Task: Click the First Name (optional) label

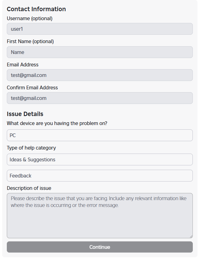Action: tap(30, 42)
